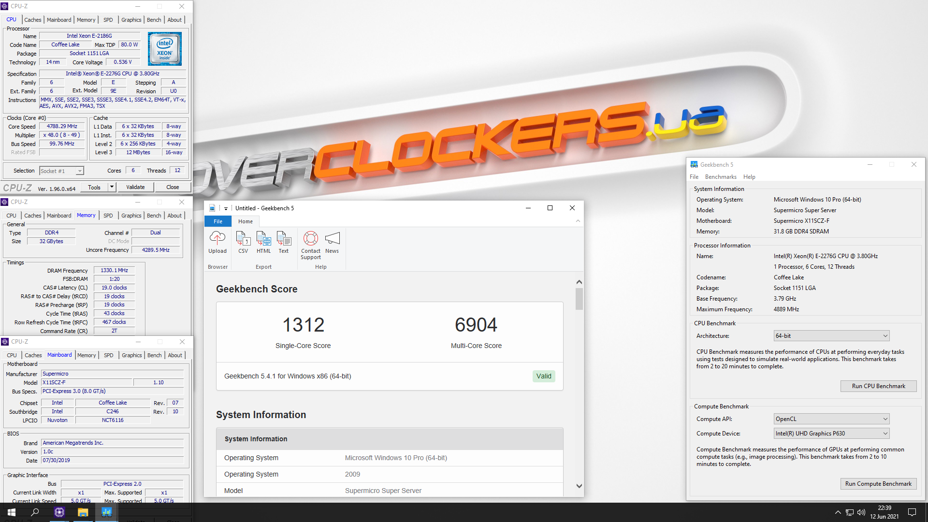Click Run CPU Benchmark
The height and width of the screenshot is (522, 928).
[x=878, y=386]
